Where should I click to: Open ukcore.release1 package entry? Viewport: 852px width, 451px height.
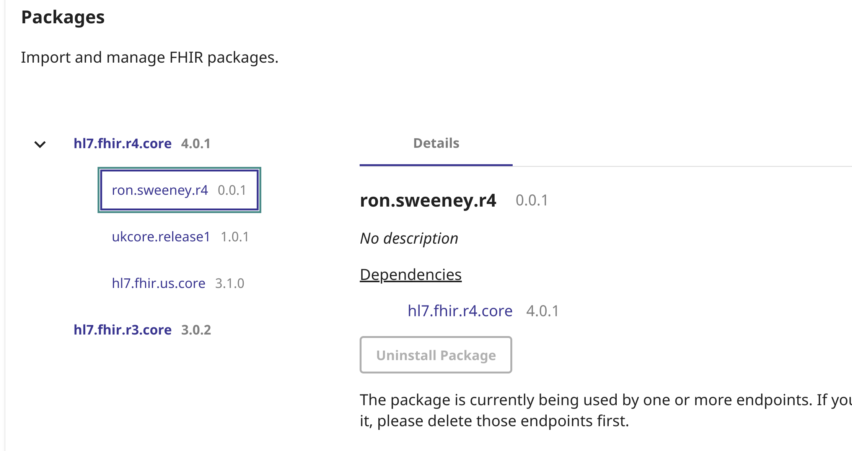click(x=161, y=237)
